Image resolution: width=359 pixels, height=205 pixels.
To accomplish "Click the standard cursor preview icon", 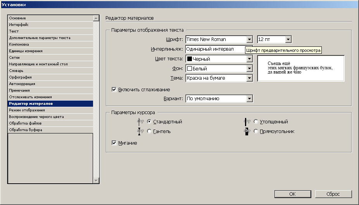I will coord(140,122).
